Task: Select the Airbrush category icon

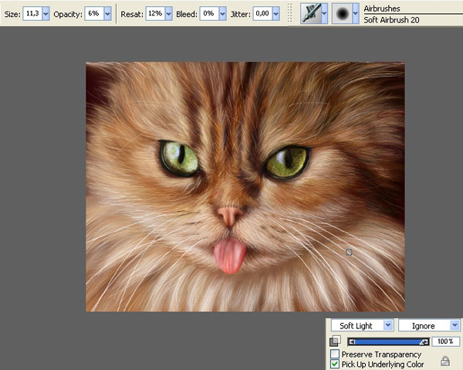Action: pos(311,13)
